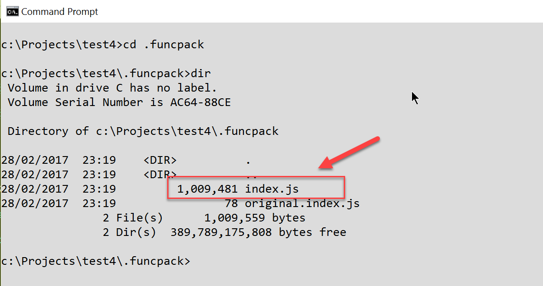Select the '2 File(s)' summary text
This screenshot has width=543, height=286.
133,218
